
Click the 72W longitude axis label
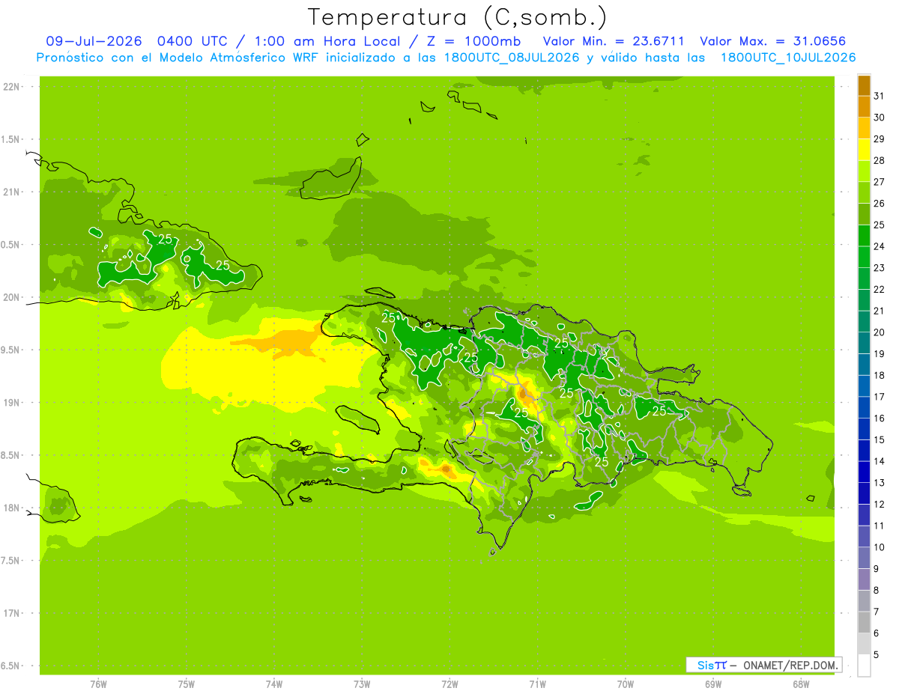click(x=449, y=684)
